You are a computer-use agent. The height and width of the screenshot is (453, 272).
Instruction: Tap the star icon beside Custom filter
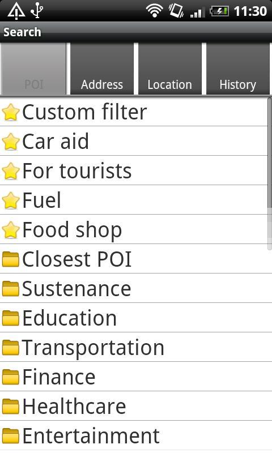(x=11, y=112)
